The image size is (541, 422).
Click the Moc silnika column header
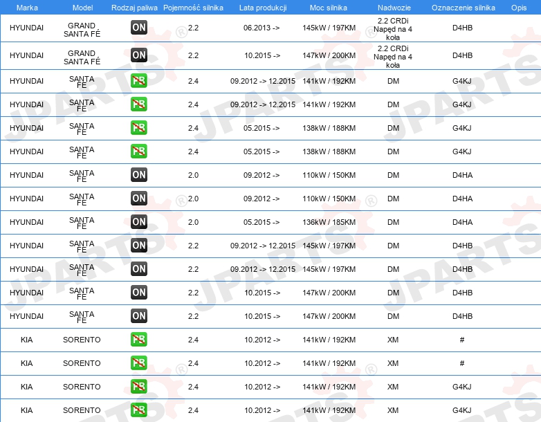(x=329, y=8)
